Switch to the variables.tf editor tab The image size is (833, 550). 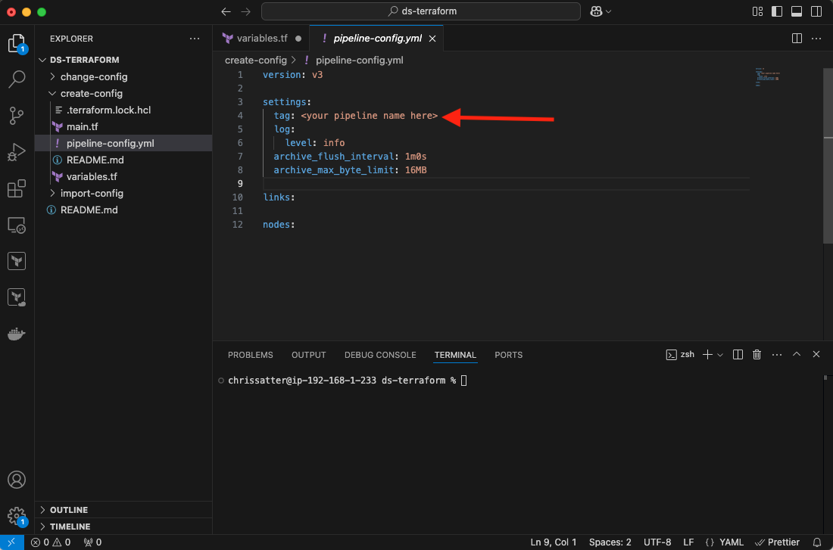[262, 38]
